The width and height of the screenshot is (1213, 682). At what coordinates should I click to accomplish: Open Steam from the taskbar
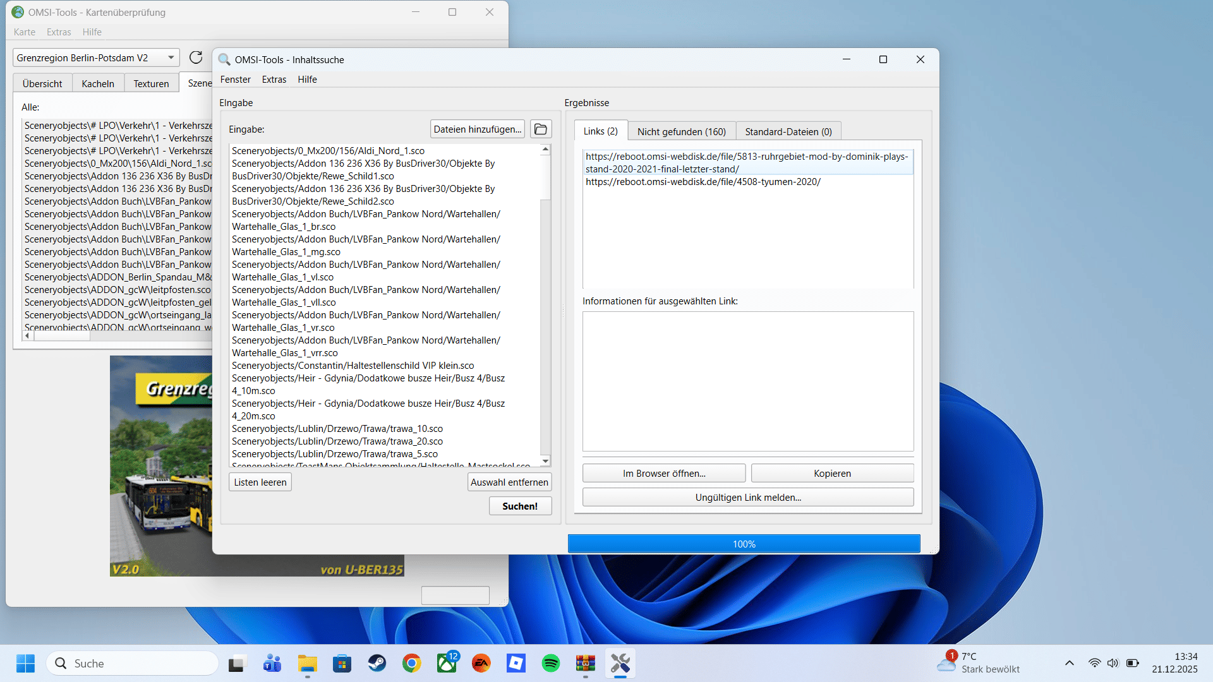(377, 663)
